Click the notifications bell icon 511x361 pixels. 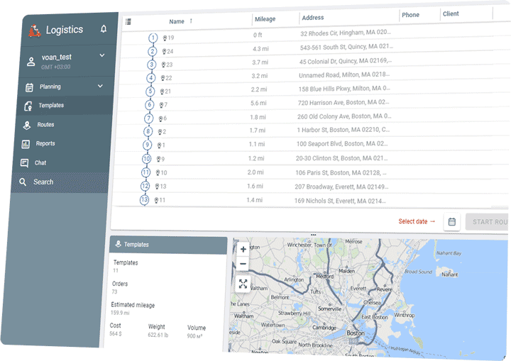click(104, 29)
